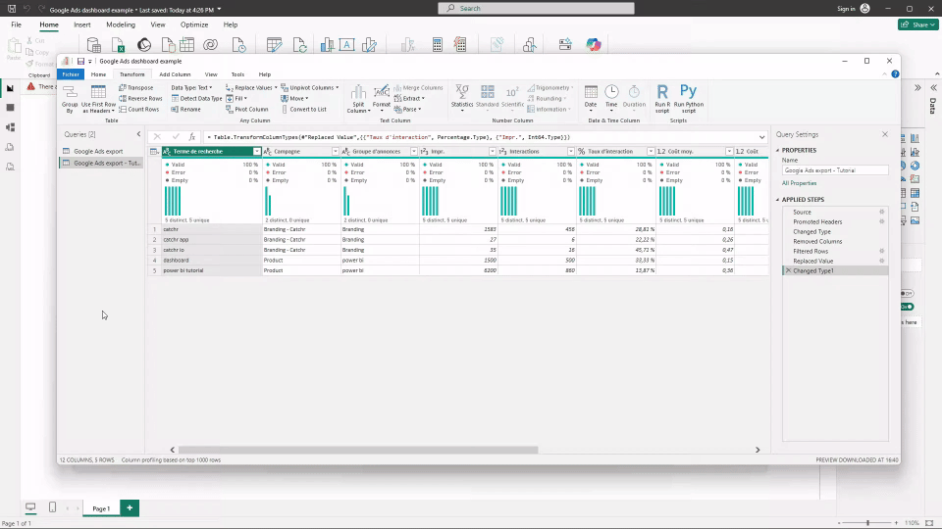Delete the Changed Type1 step
Screen dimensions: 942x529
pos(788,270)
